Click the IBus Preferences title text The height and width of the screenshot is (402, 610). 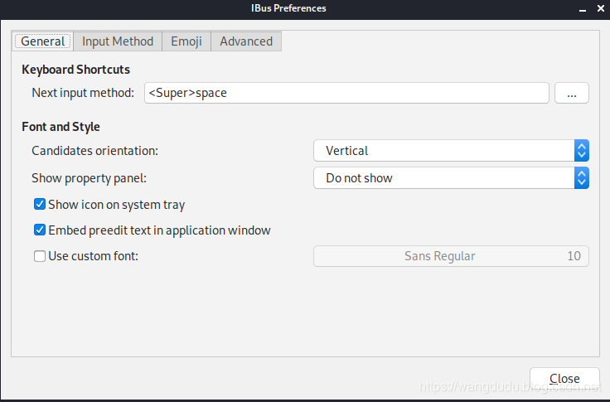pyautogui.click(x=288, y=8)
